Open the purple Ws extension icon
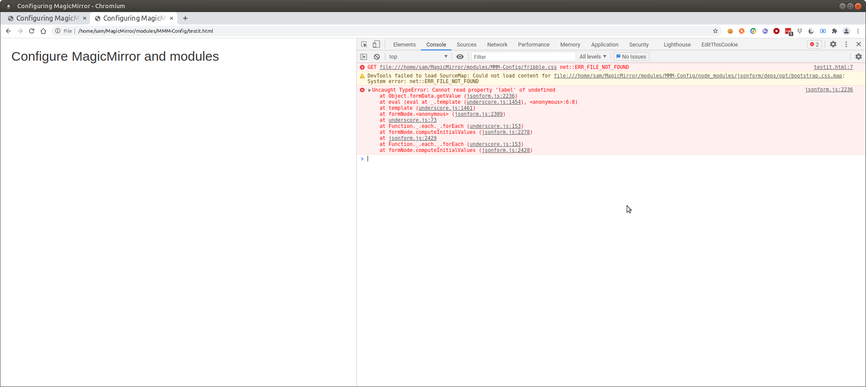Screen dimensions: 866x387 point(765,31)
